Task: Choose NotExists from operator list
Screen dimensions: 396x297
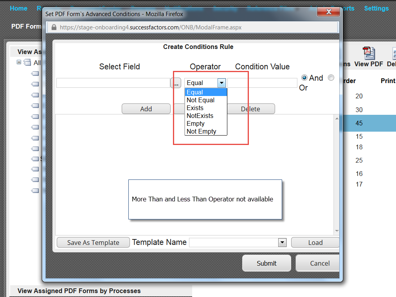Action: pyautogui.click(x=206, y=116)
